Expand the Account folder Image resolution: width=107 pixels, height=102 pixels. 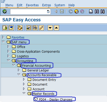click(24, 89)
